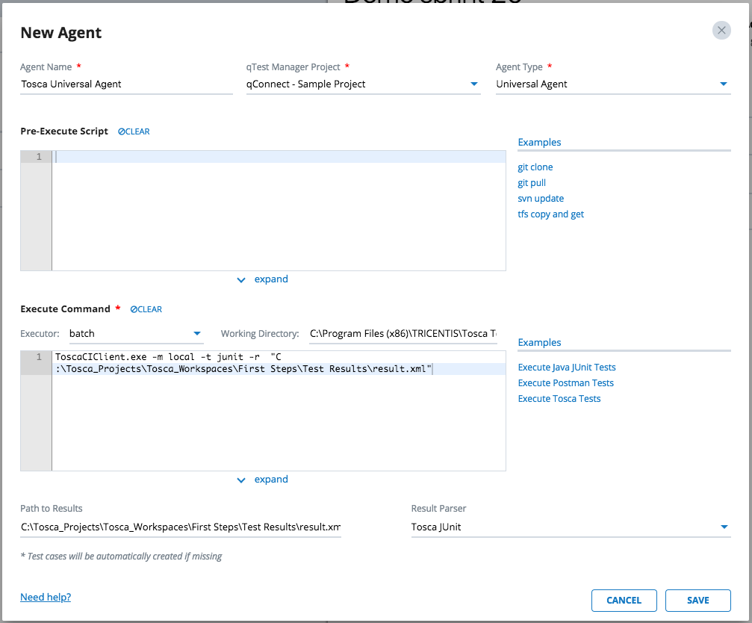Open the Agent Type dropdown
Screen dimensions: 752x623
[723, 84]
